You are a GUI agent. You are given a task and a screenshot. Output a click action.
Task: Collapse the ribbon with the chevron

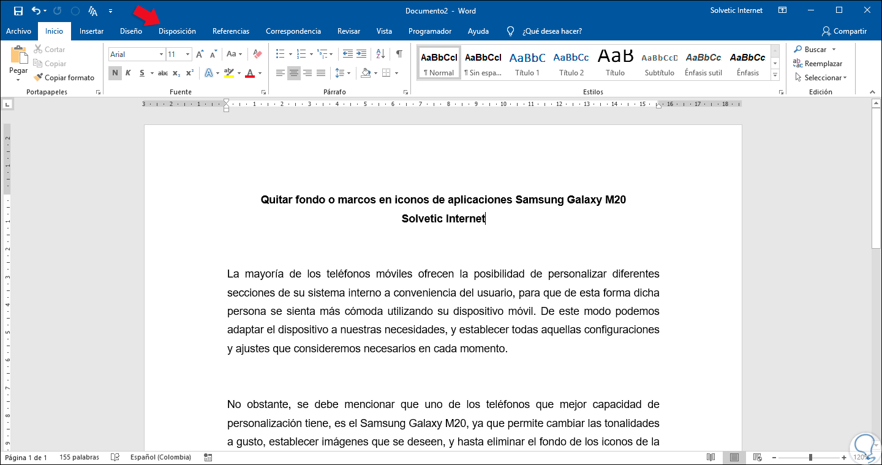pos(873,93)
